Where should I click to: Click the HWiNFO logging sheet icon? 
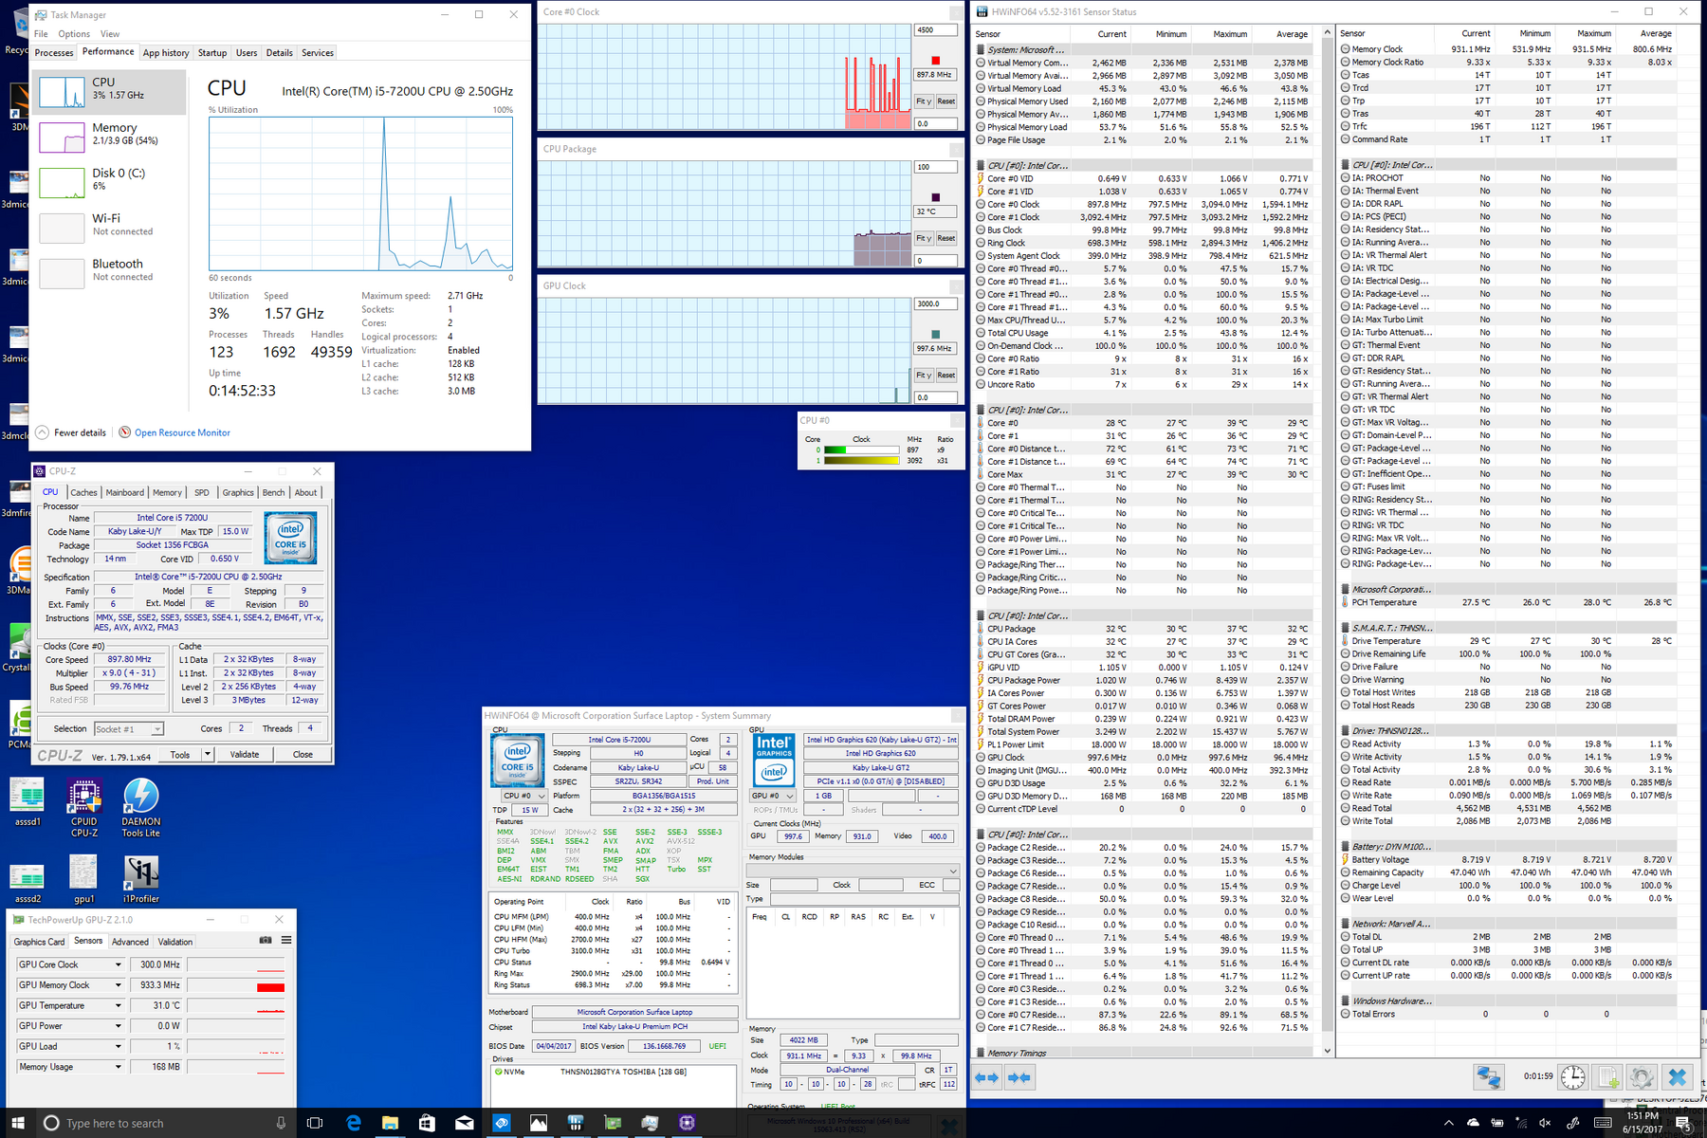(1608, 1077)
